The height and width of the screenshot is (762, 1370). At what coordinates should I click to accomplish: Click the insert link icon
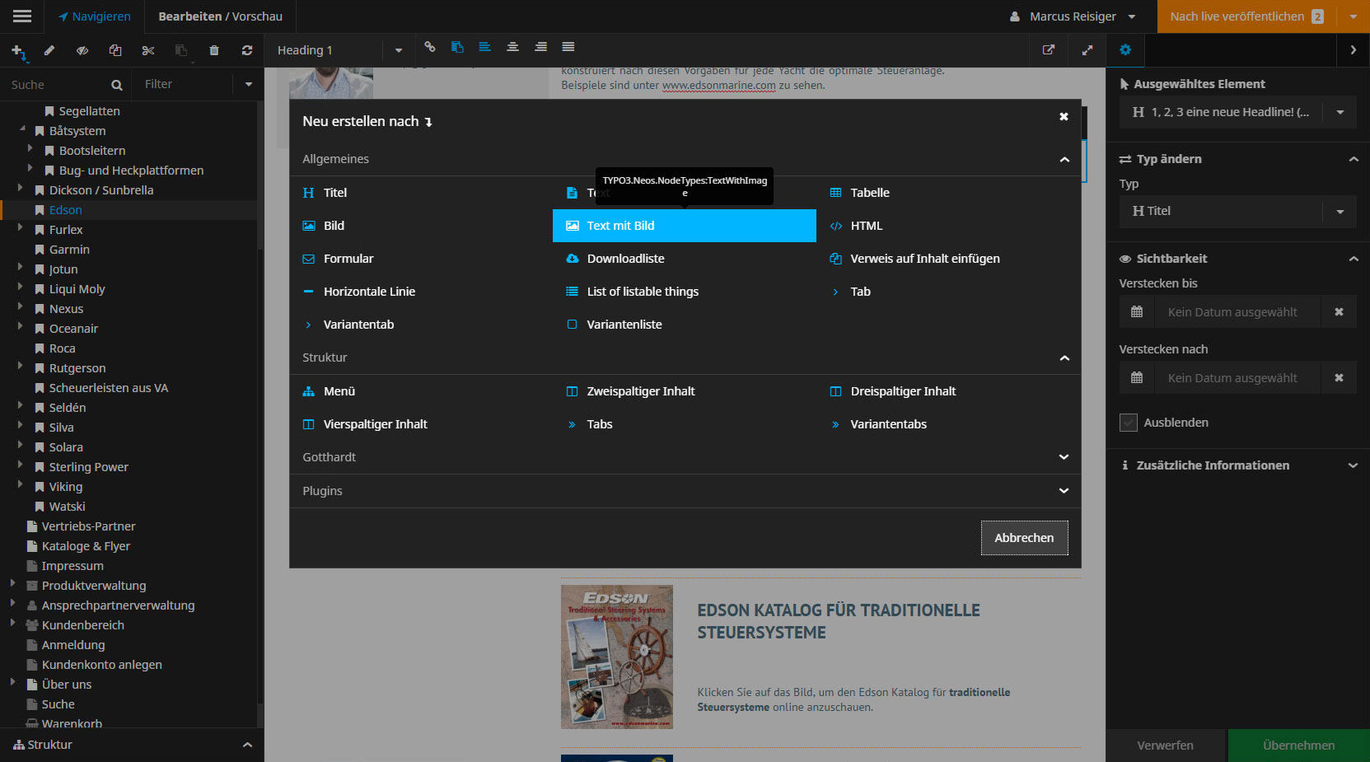(429, 47)
